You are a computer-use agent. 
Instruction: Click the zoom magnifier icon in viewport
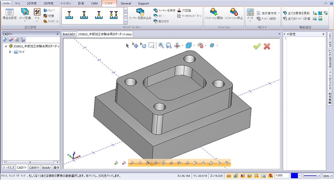coord(161,45)
